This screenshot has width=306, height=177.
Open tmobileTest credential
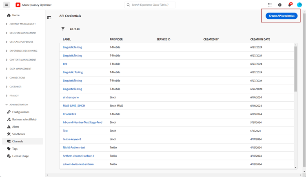(x=69, y=114)
